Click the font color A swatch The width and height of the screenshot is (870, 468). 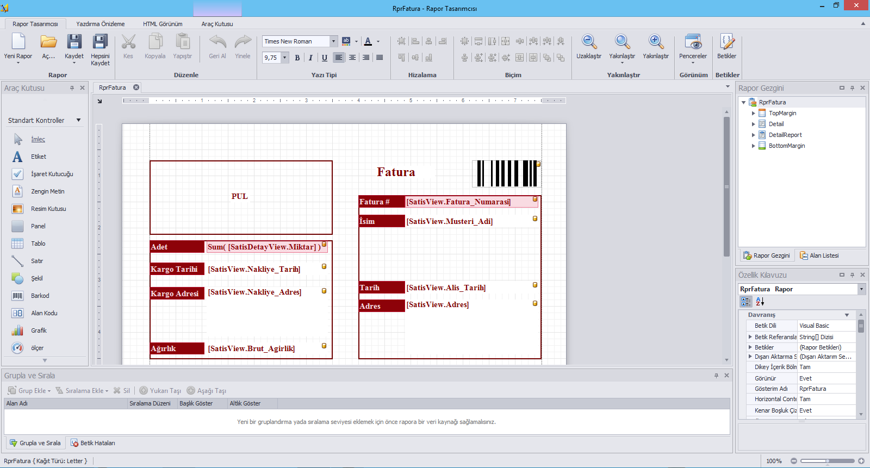pos(368,41)
